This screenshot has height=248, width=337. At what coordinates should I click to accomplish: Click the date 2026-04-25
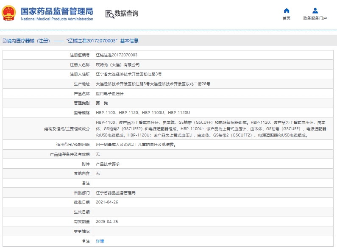(107, 222)
